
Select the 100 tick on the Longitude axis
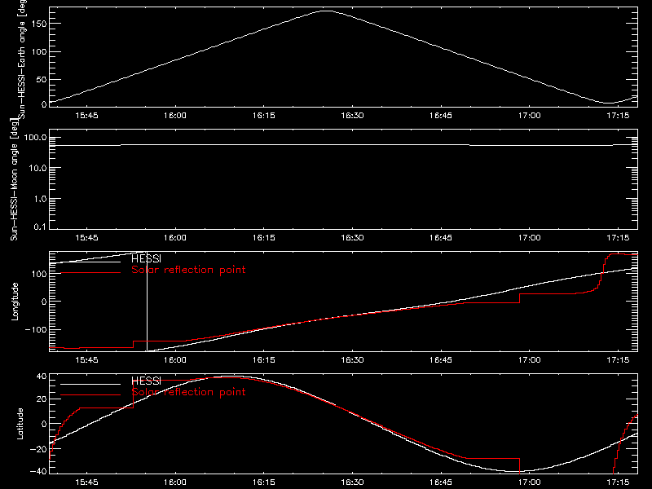(x=38, y=274)
